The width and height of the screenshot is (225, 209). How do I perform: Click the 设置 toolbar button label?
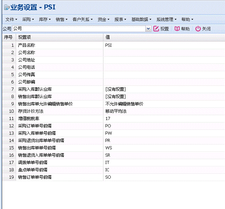point(165,29)
